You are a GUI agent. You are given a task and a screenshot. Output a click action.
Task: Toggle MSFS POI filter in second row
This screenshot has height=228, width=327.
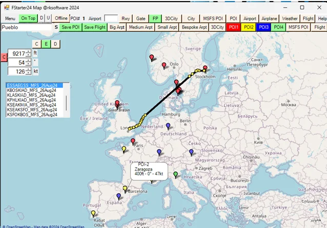298,27
